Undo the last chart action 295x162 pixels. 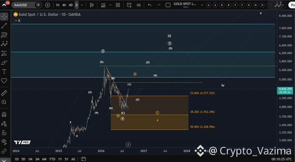[150, 5]
